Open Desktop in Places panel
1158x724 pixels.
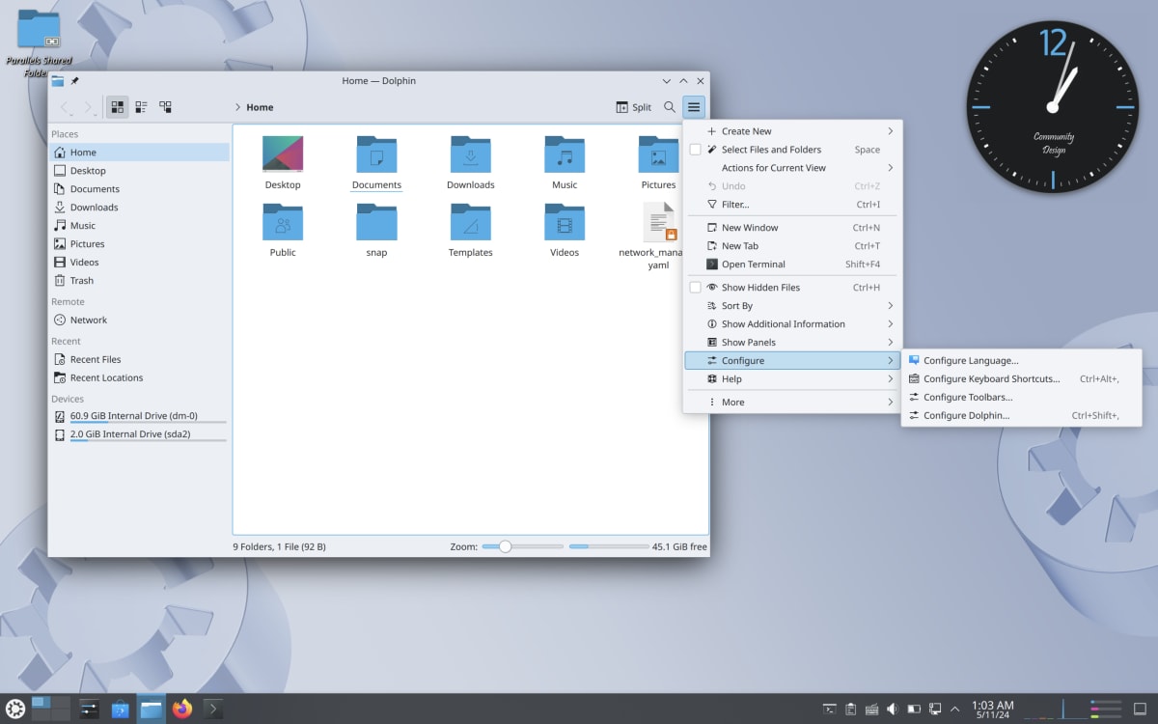[x=139, y=171]
